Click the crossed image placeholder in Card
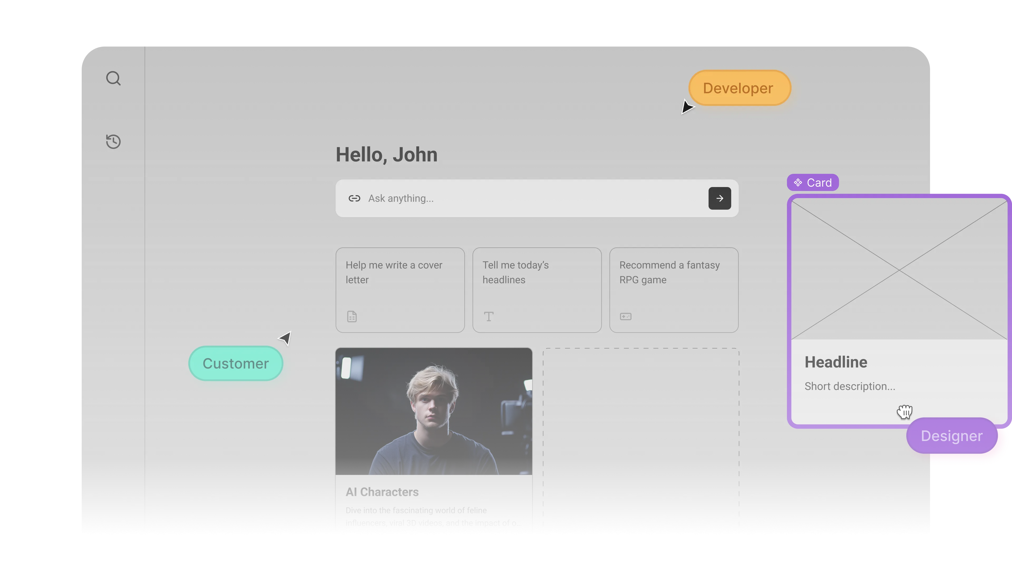The height and width of the screenshot is (569, 1012). point(899,269)
